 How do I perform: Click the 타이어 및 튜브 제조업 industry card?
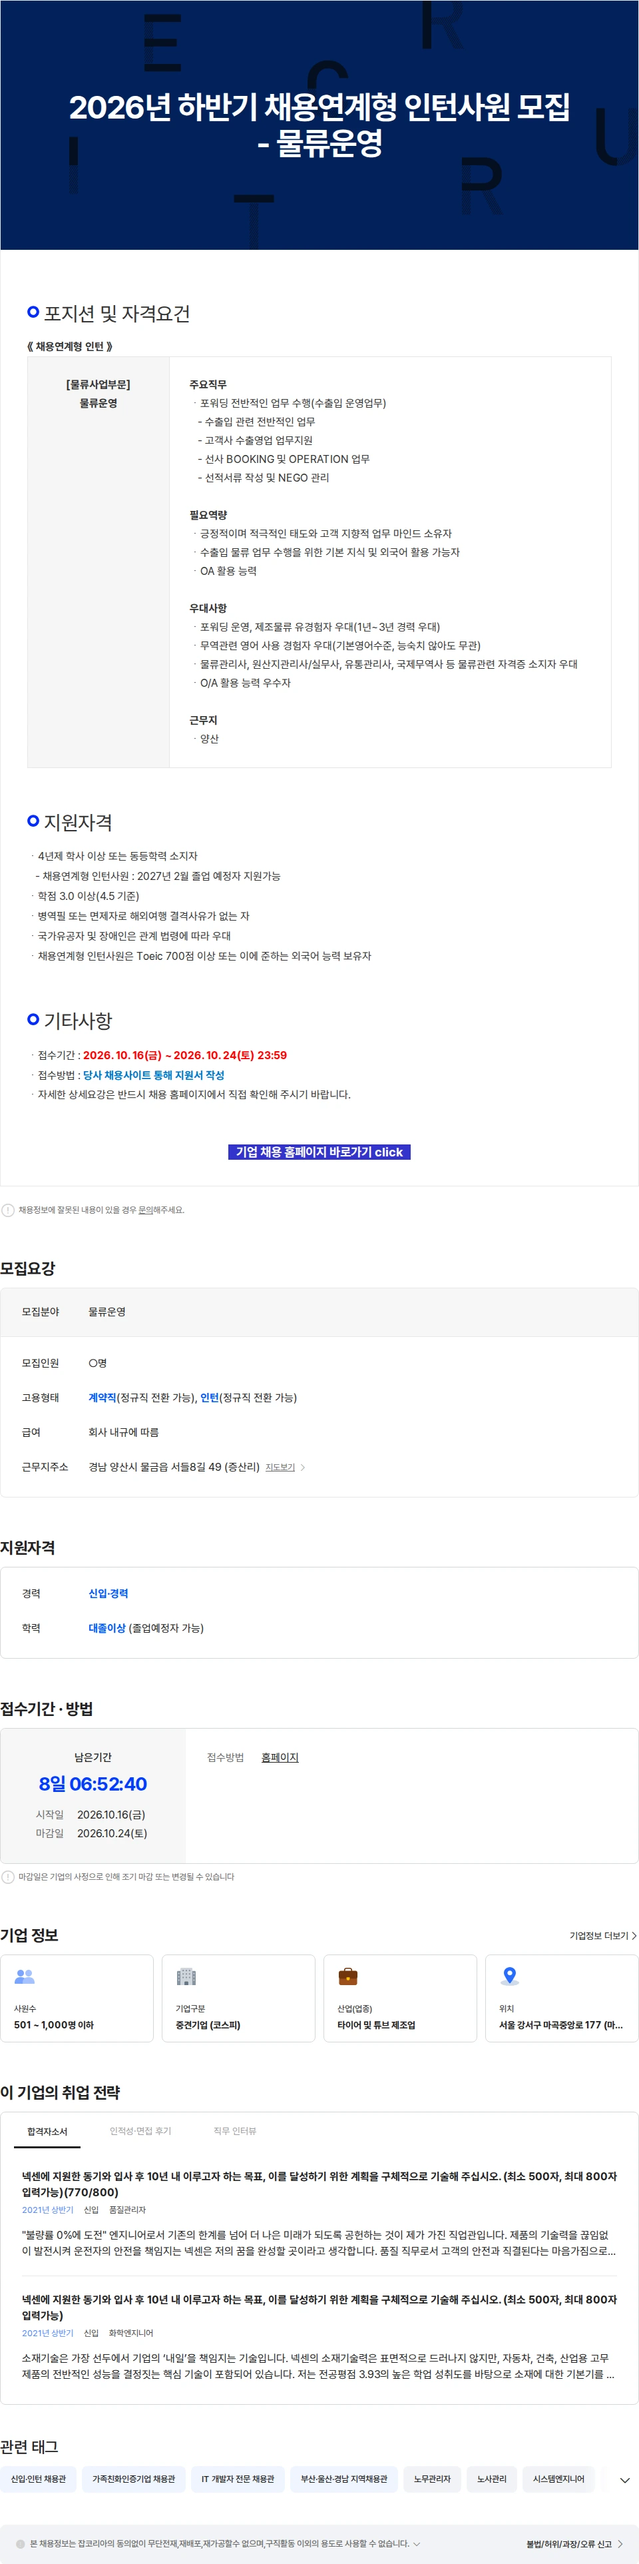pos(400,1998)
